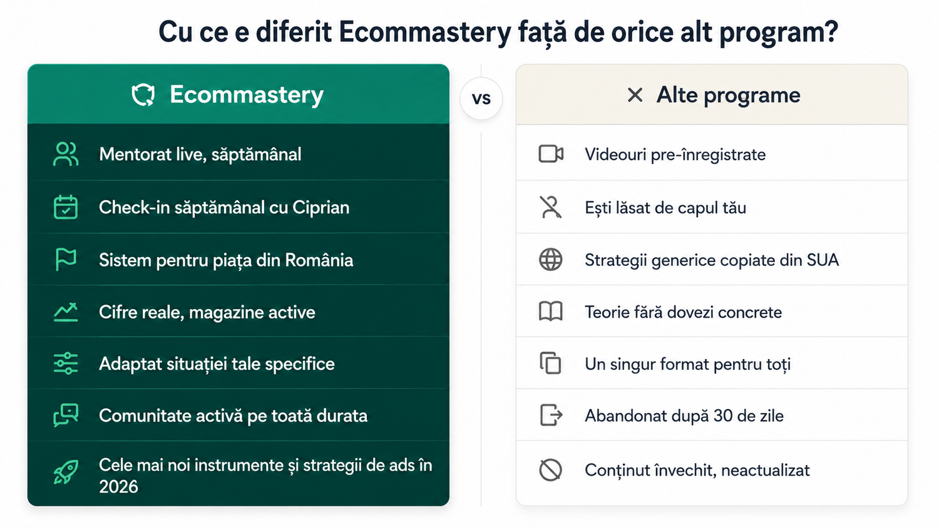Click the rocket icon beside Cele mai noi instrumente

[x=66, y=472]
